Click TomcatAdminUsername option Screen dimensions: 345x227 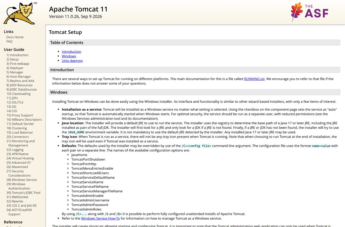90,200
